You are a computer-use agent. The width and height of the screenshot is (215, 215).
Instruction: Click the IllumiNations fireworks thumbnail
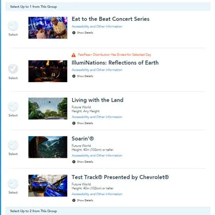(48, 71)
